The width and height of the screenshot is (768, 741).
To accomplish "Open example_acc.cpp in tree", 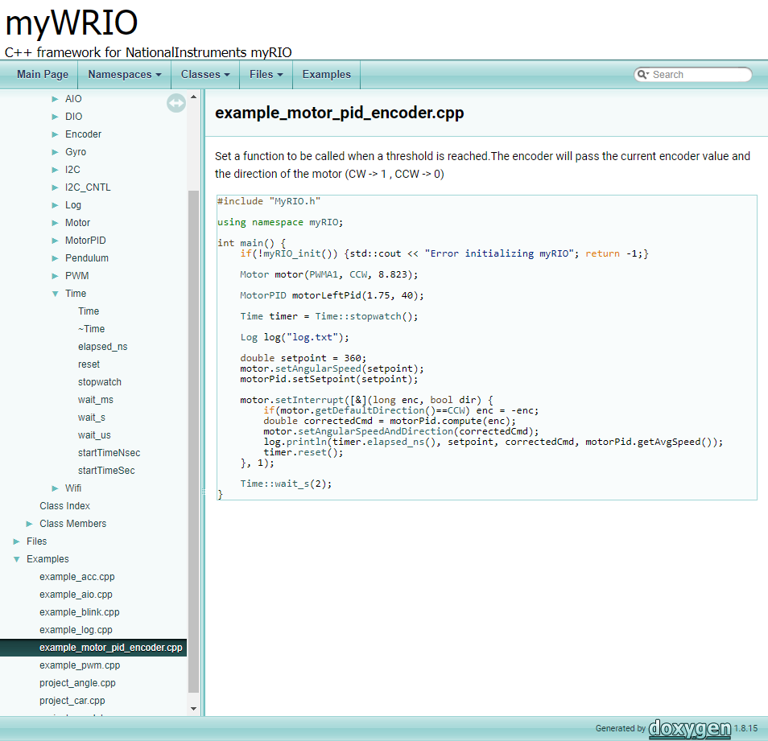I will 77,577.
